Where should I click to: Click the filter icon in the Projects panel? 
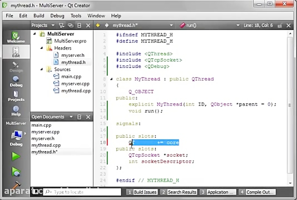pos(62,25)
